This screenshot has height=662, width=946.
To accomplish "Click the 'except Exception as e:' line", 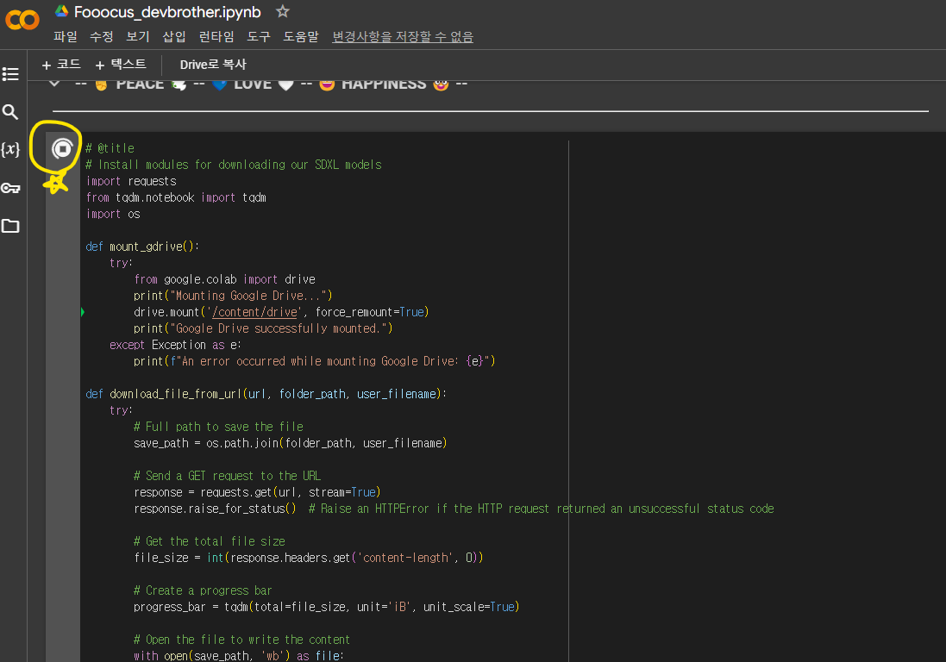I will pos(175,345).
